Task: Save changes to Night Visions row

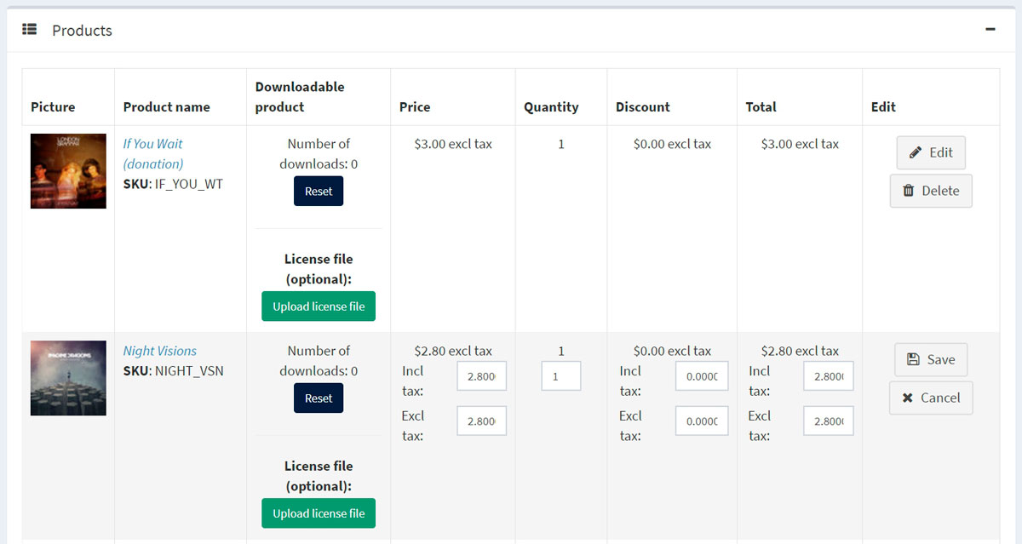Action: [x=930, y=359]
